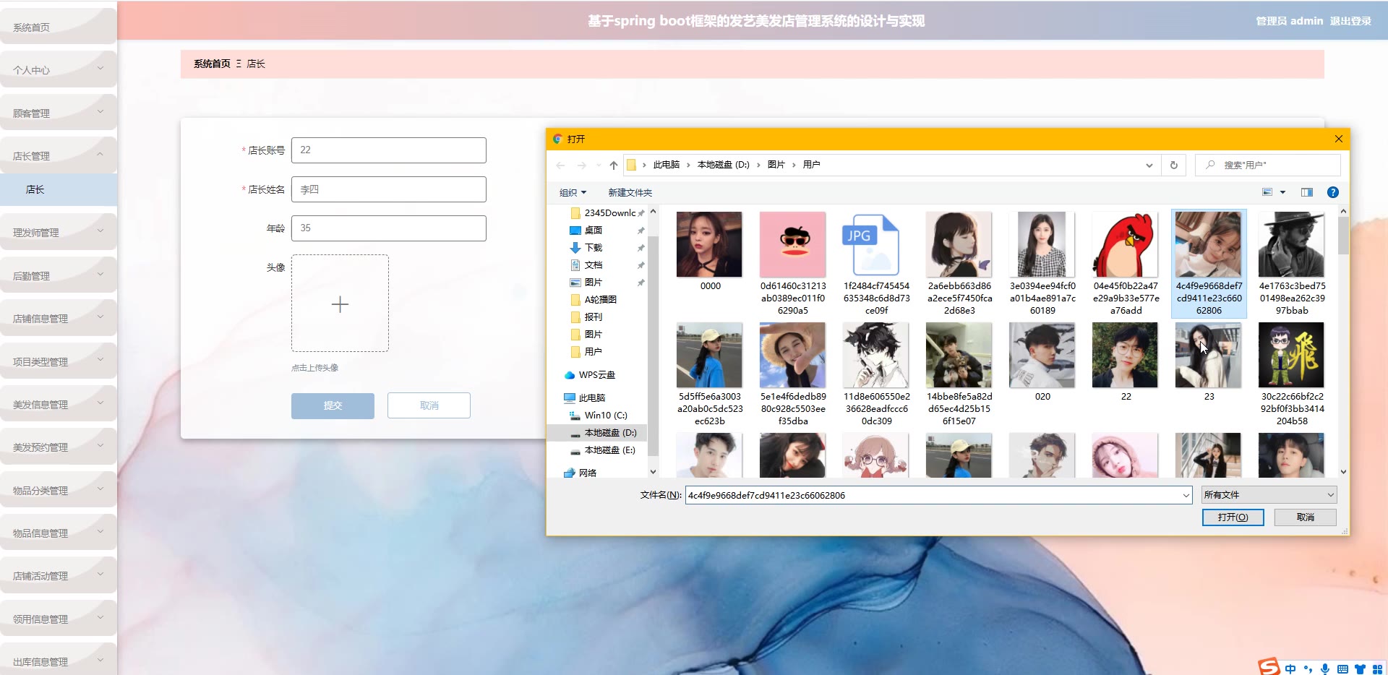Click the view mode icon in file dialog
1388x675 pixels.
[x=1267, y=192]
